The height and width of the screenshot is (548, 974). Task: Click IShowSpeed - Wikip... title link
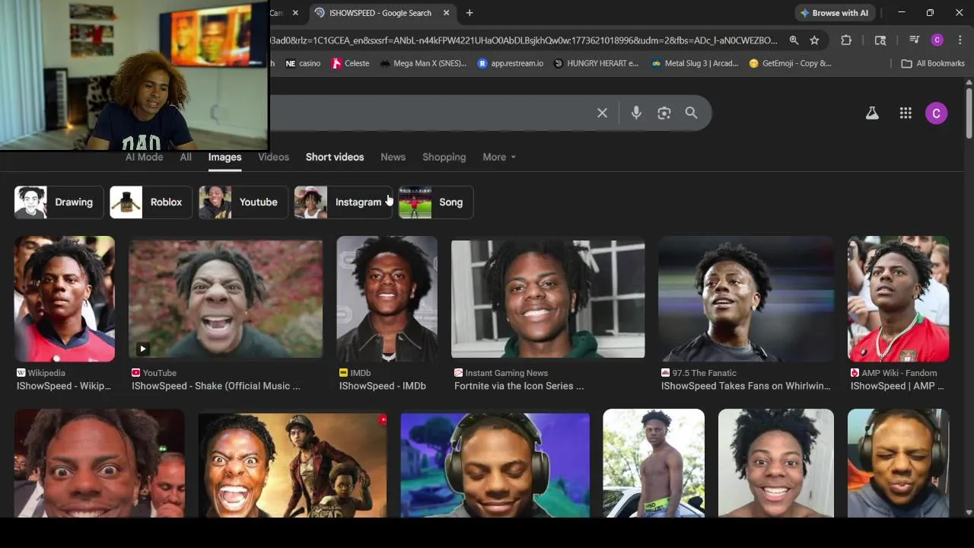64,386
